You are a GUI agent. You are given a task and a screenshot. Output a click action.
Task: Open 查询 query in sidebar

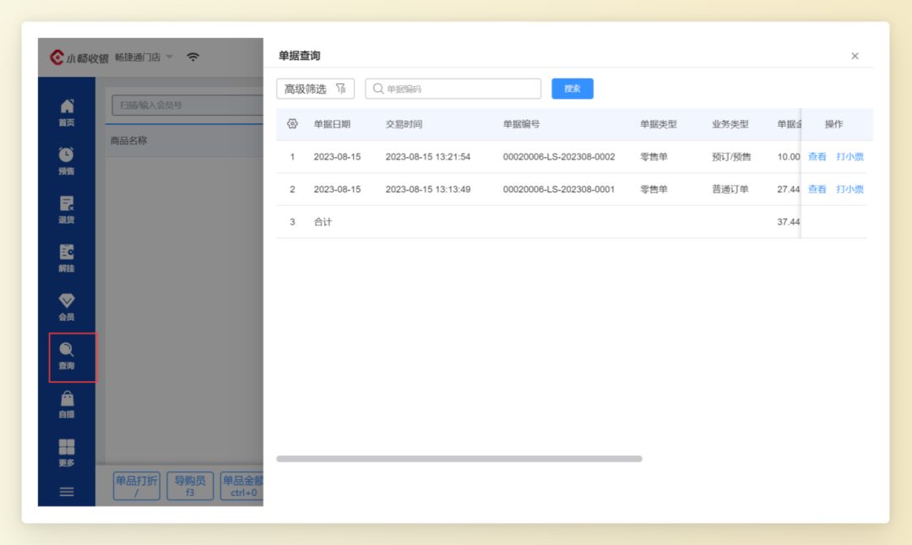[67, 356]
